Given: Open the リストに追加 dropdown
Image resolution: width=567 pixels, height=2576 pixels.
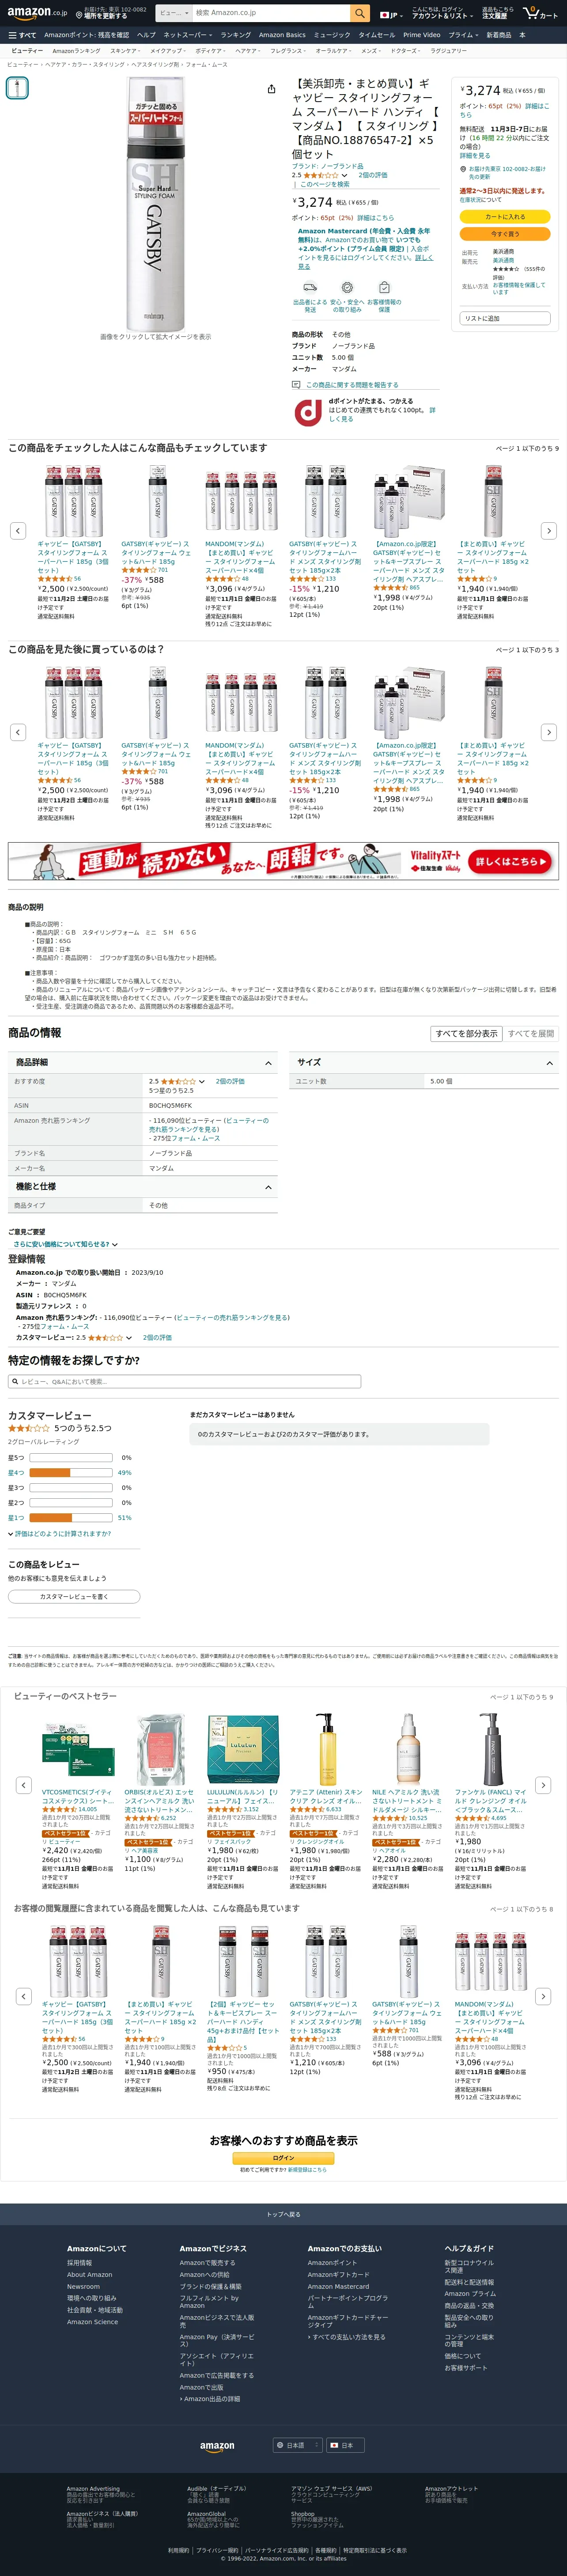Looking at the screenshot, I should (x=505, y=318).
